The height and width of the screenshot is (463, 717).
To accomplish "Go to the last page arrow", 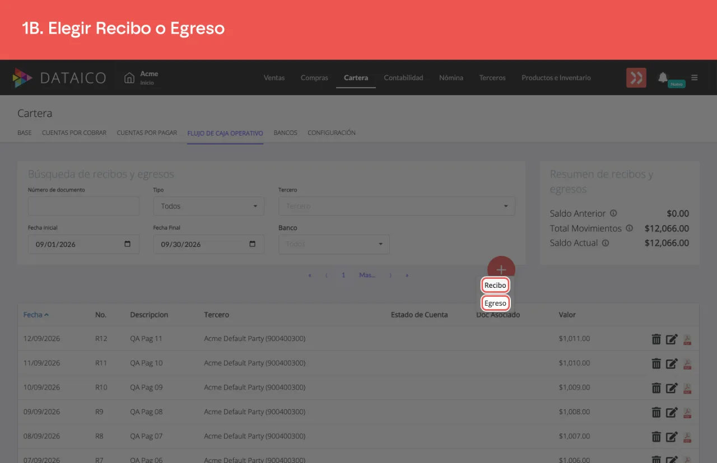I will [407, 275].
